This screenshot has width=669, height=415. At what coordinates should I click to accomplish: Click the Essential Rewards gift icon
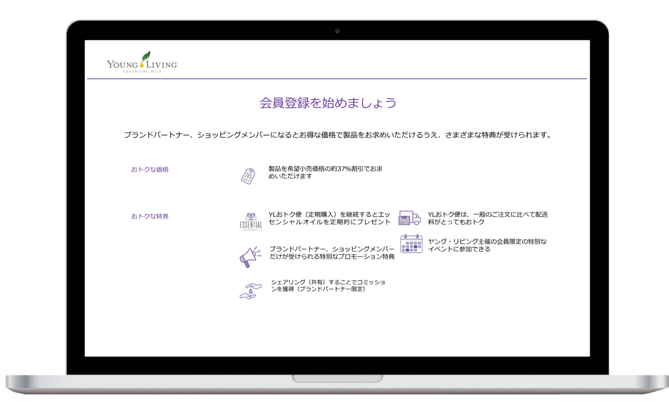click(x=251, y=222)
